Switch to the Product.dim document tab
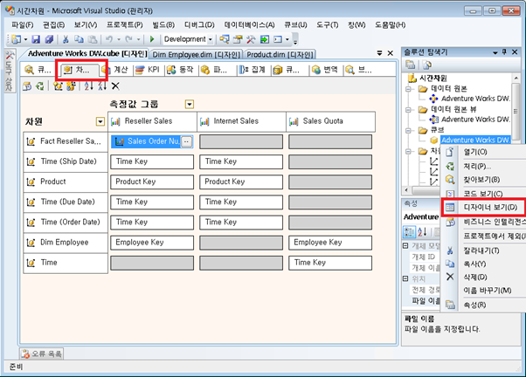The image size is (526, 377). pos(280,54)
